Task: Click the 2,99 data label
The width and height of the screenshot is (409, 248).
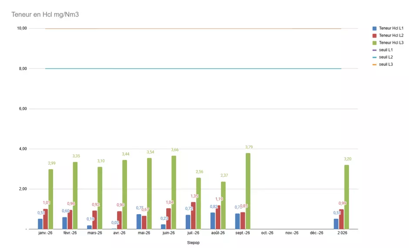Action: click(x=52, y=163)
